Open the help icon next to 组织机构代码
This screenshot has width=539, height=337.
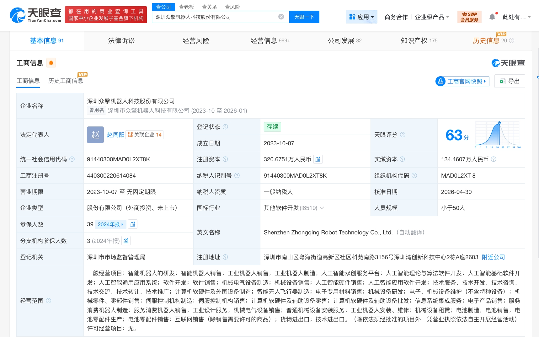[x=414, y=175]
